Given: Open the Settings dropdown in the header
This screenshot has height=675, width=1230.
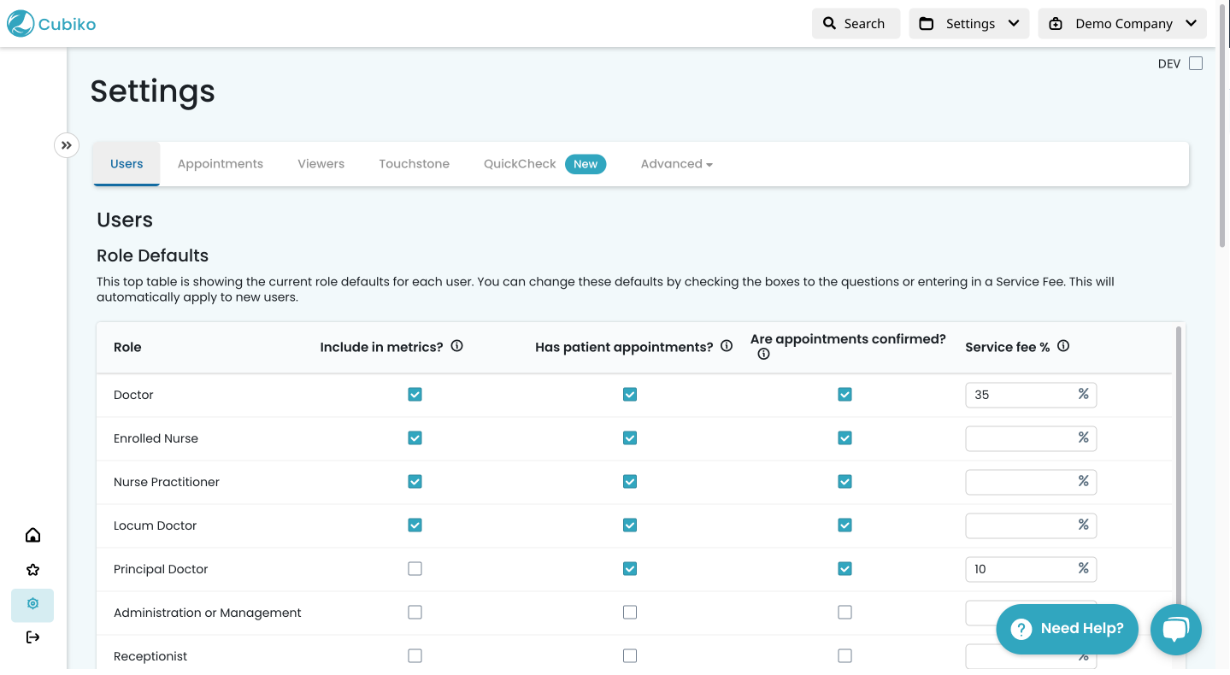Looking at the screenshot, I should (968, 23).
